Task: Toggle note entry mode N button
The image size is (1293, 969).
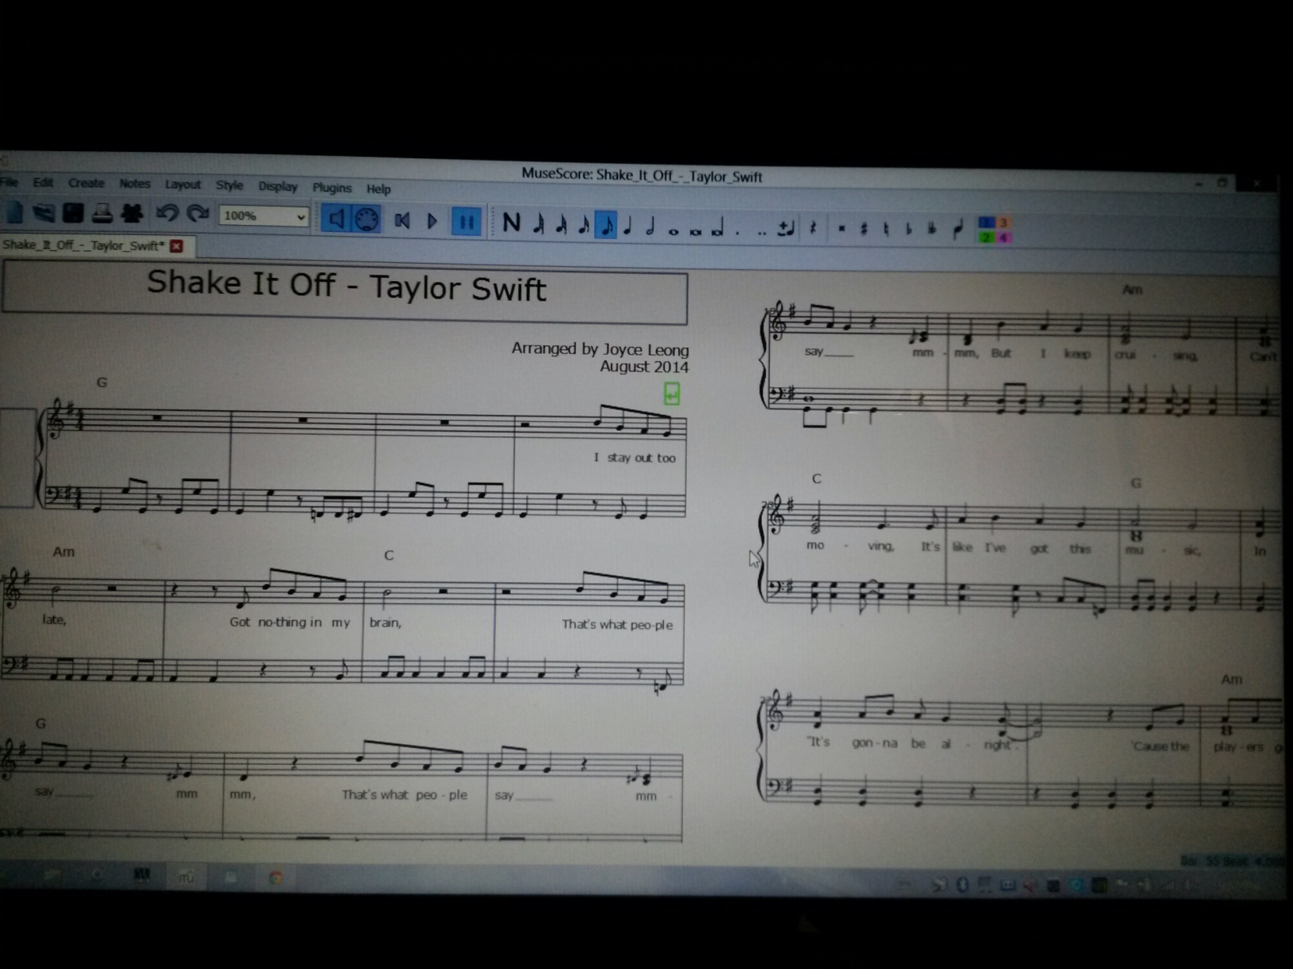Action: coord(511,224)
